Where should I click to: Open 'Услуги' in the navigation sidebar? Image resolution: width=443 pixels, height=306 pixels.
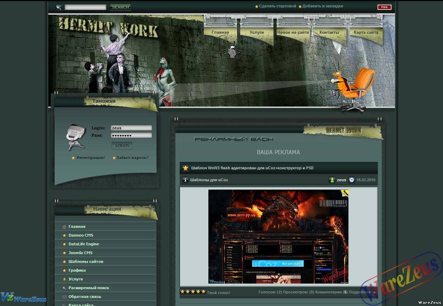coord(76,279)
